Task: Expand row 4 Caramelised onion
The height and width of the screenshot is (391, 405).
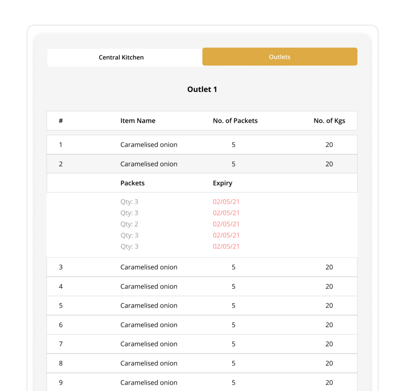Action: [x=202, y=286]
